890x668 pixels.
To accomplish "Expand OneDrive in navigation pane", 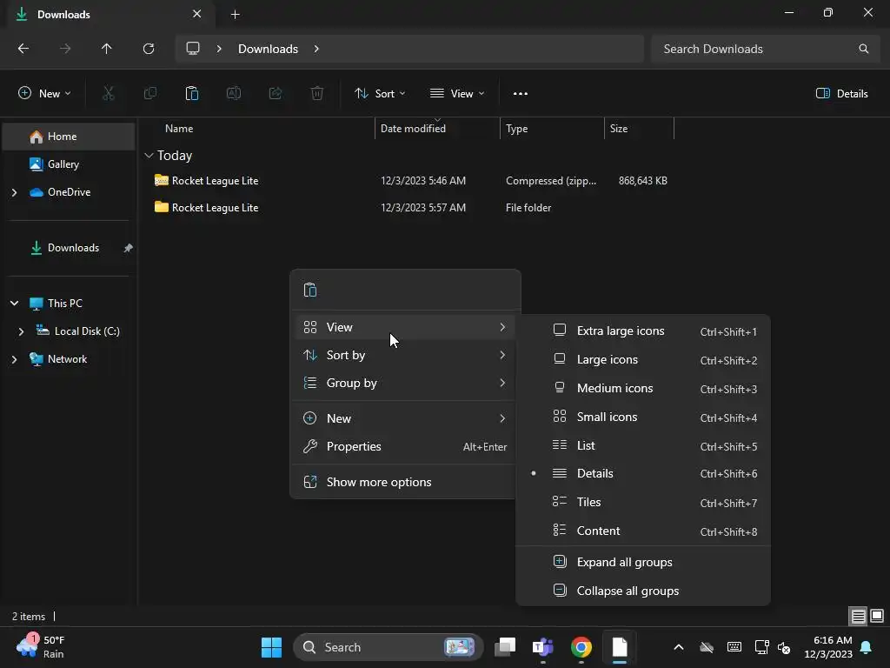I will [x=14, y=192].
